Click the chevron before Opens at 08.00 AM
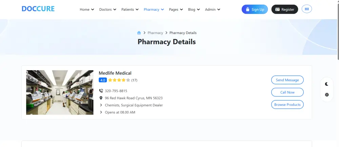Screen dimensions: 339x147 101,112
